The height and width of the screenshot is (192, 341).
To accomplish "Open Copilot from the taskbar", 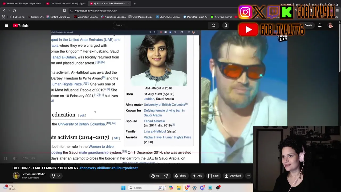I will (x=171, y=188).
